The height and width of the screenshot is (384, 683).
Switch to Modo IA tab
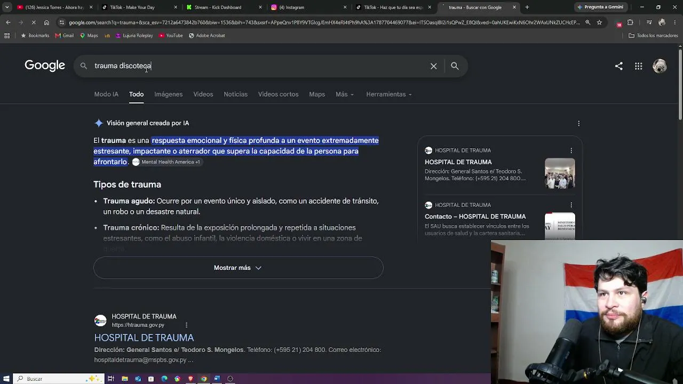click(106, 94)
